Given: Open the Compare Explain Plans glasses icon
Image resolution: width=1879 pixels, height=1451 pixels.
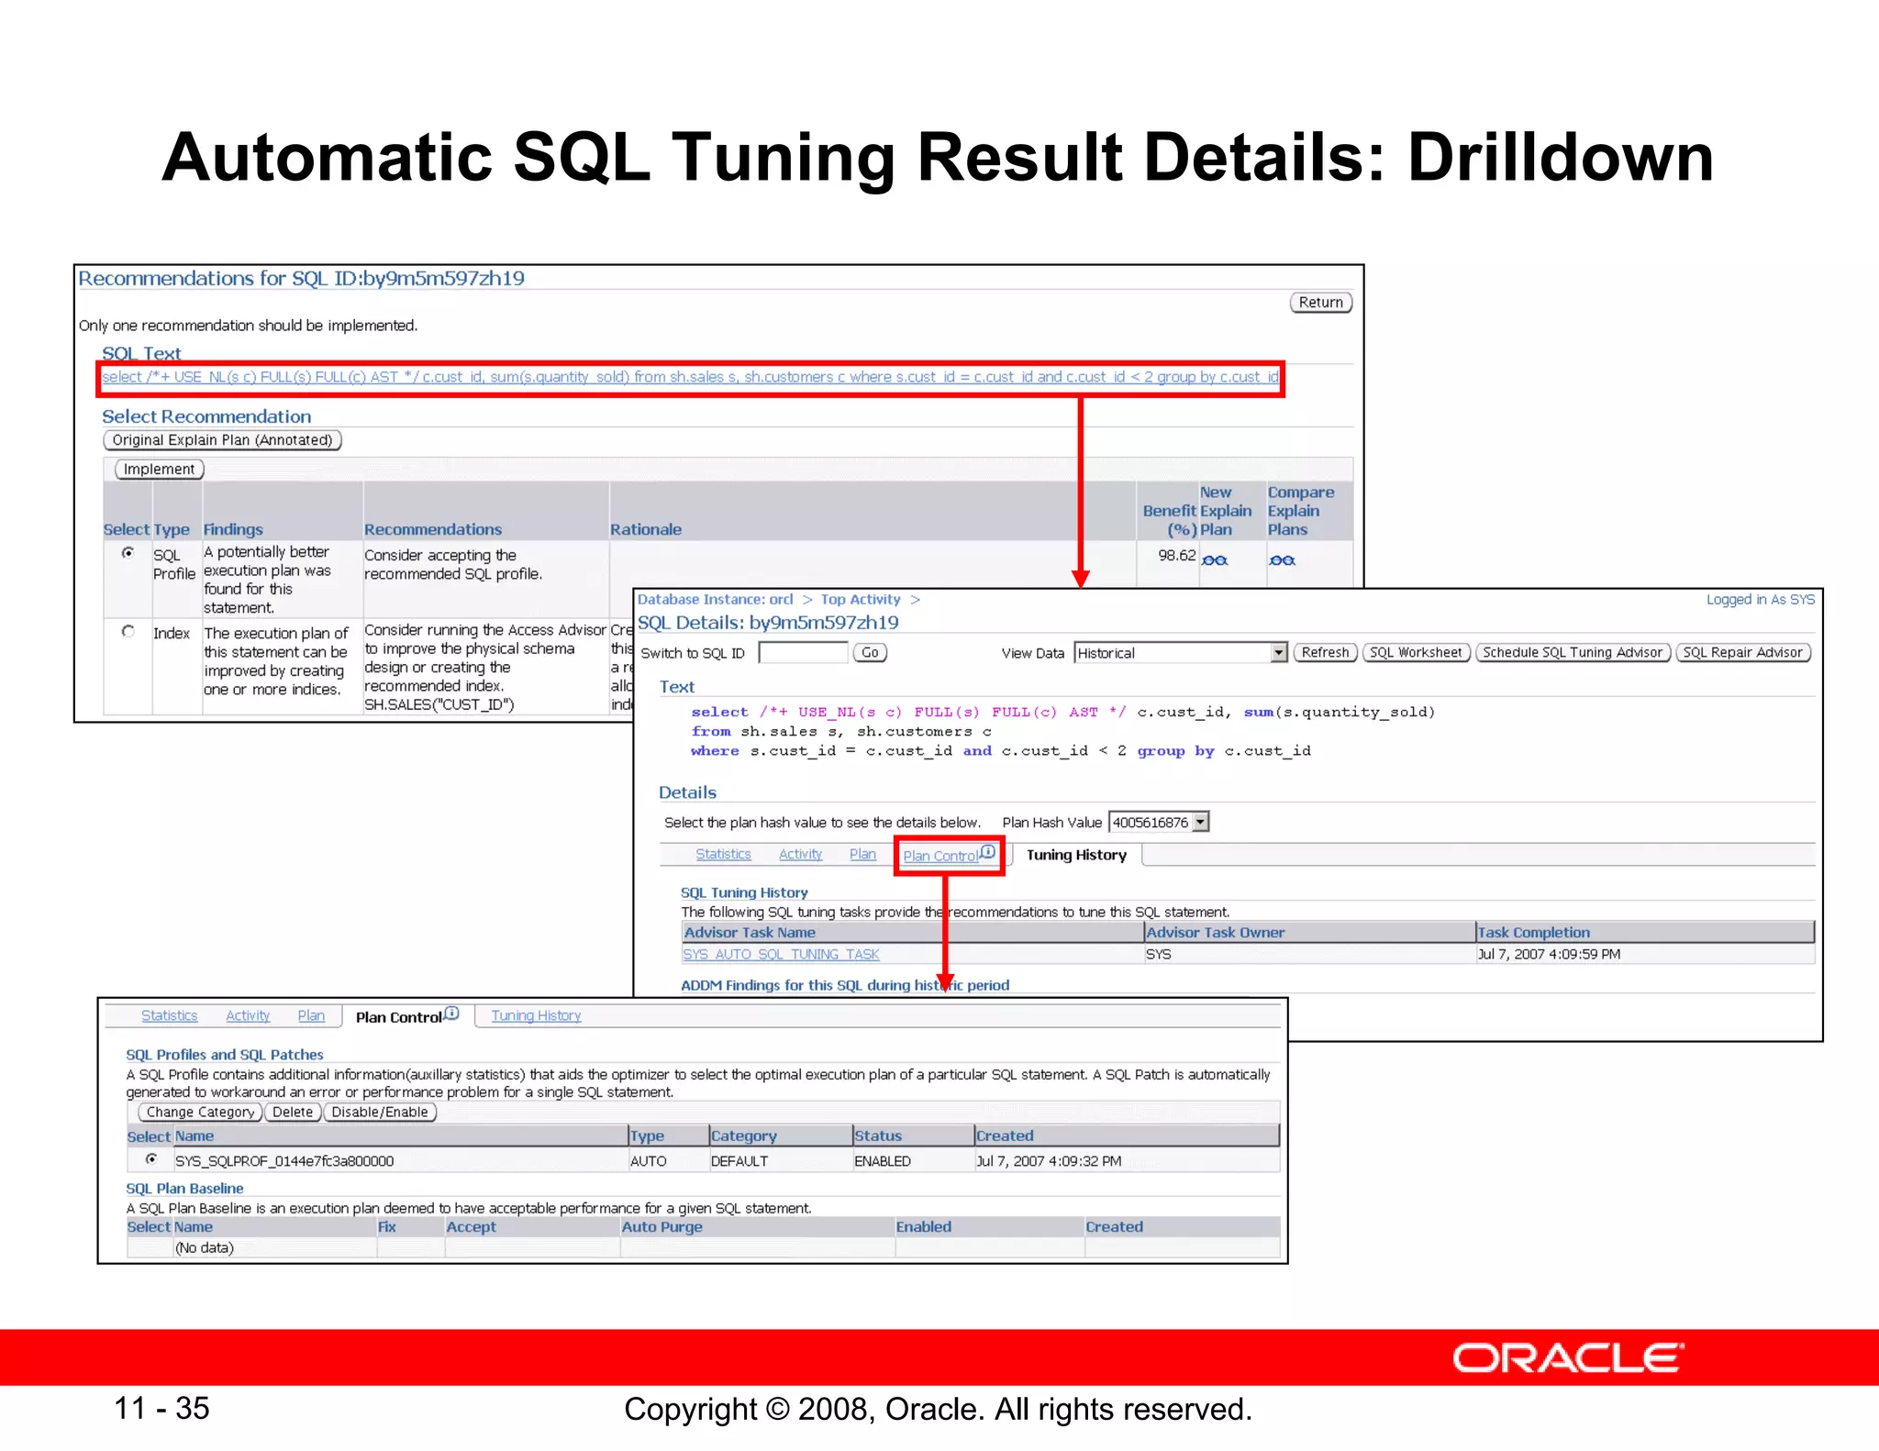Looking at the screenshot, I should (x=1282, y=560).
